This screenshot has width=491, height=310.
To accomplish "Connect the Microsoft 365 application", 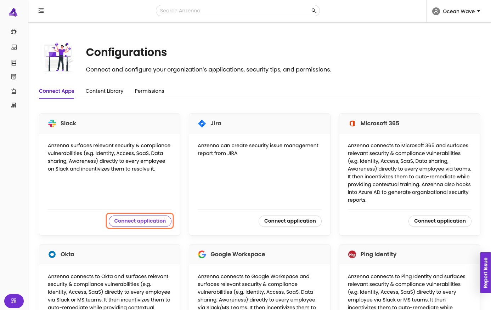I will (x=440, y=221).
